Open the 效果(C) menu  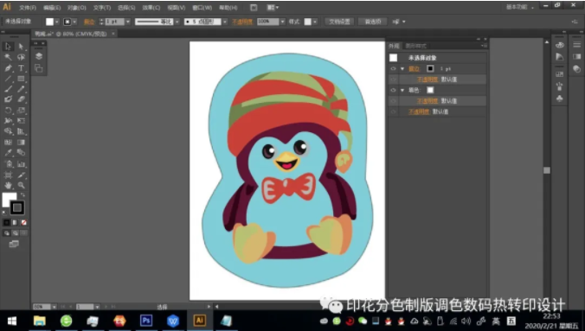coord(151,8)
